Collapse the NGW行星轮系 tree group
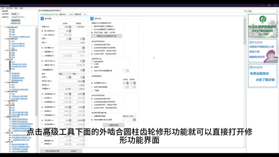The height and width of the screenshot is (157, 279). [5, 51]
